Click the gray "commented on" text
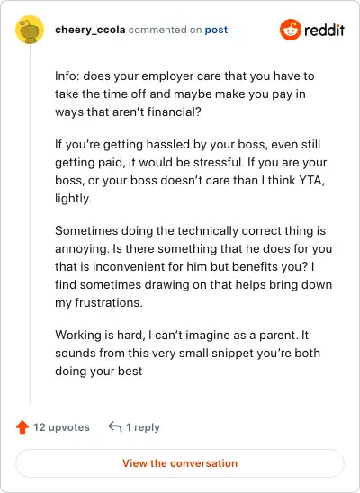This screenshot has width=360, height=493. 165,30
